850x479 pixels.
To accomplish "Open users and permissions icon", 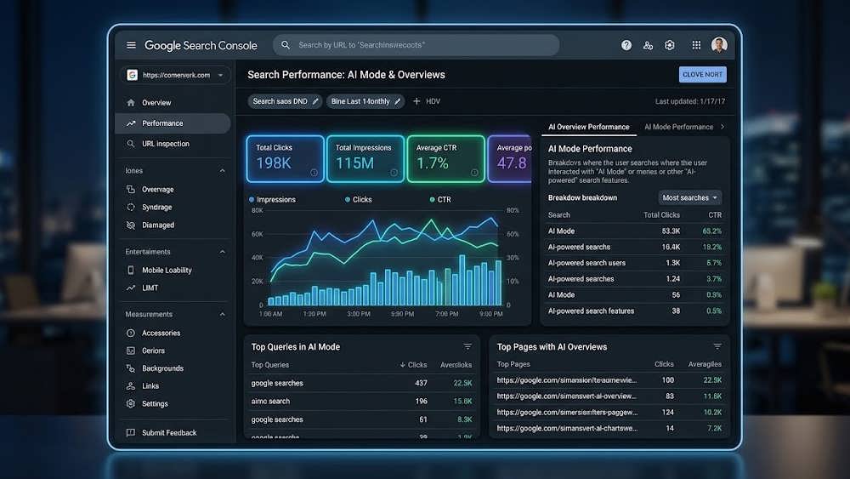I will point(648,46).
